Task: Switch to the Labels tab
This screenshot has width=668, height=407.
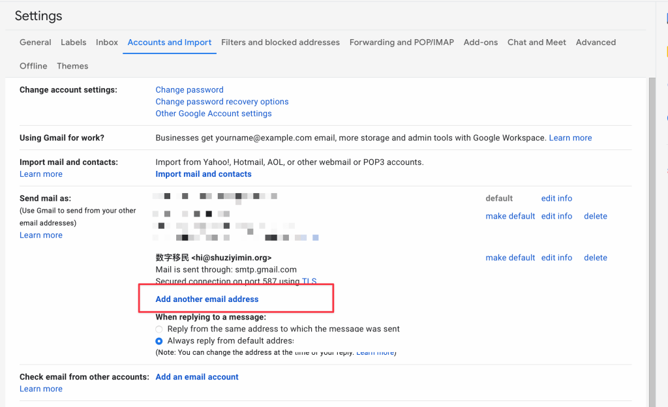Action: (73, 42)
